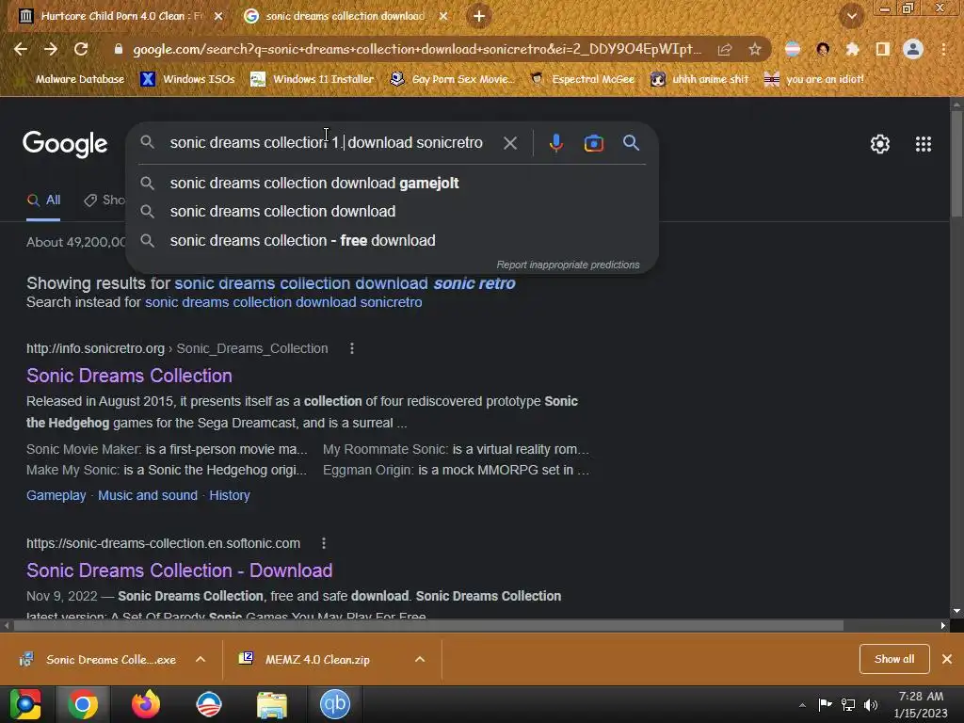Search instead for sonicretro spelling
This screenshot has width=964, height=723.
(x=283, y=302)
